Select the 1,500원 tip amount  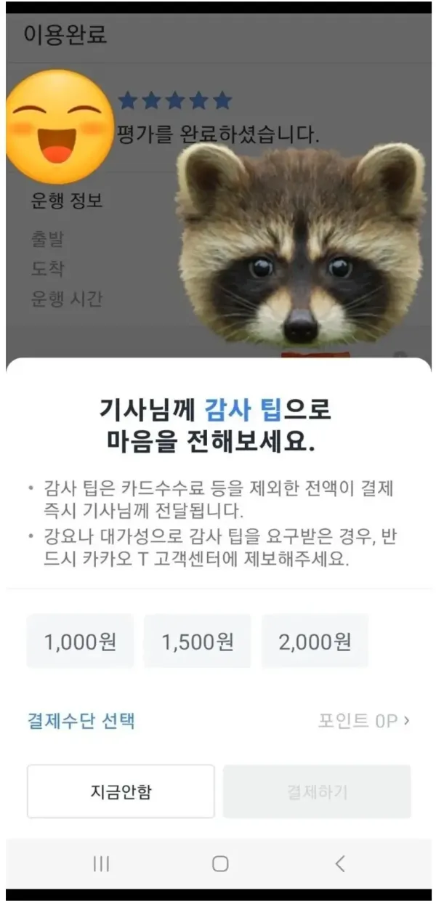tap(198, 641)
